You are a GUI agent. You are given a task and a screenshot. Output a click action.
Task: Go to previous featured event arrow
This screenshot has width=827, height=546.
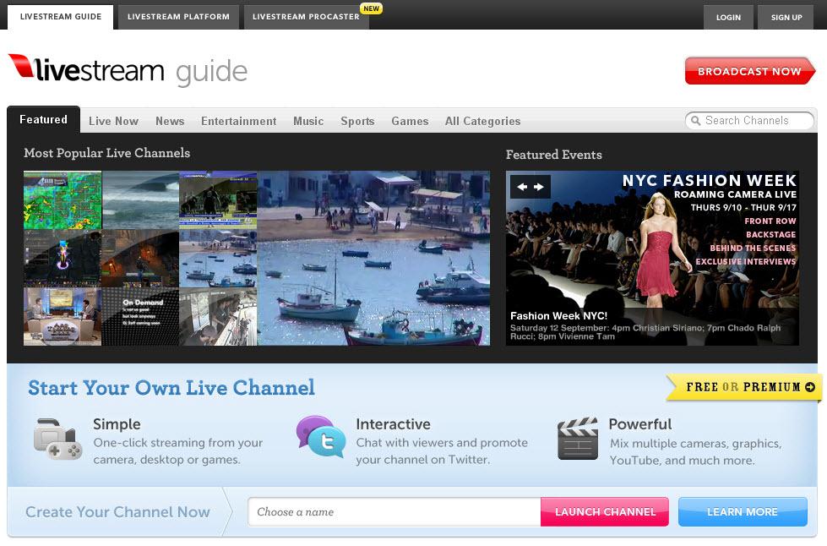(x=522, y=187)
